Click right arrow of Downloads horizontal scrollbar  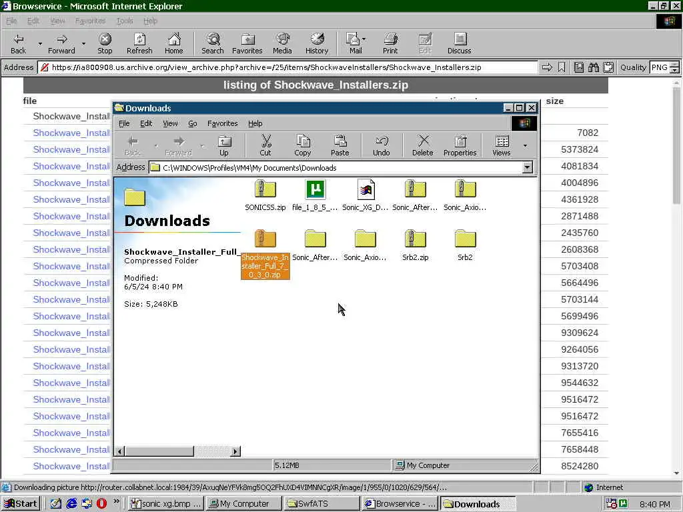235,451
